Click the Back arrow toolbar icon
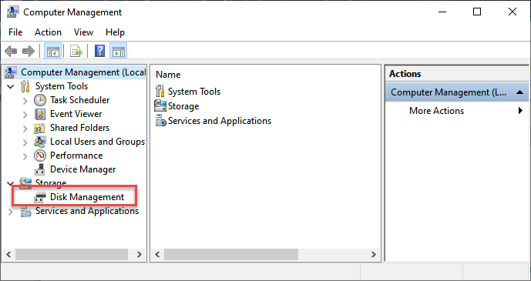This screenshot has width=531, height=281. coord(11,52)
